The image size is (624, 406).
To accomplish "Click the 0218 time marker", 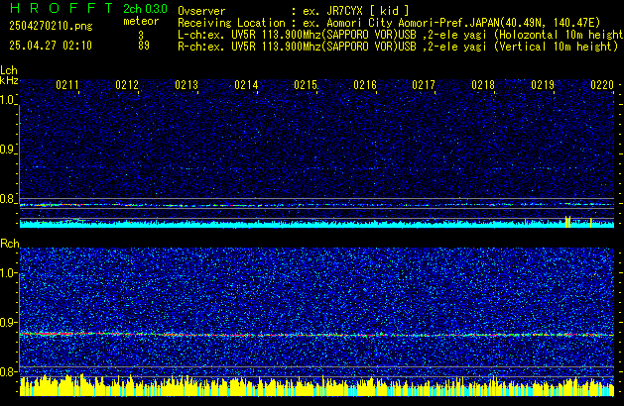I will 483,85.
